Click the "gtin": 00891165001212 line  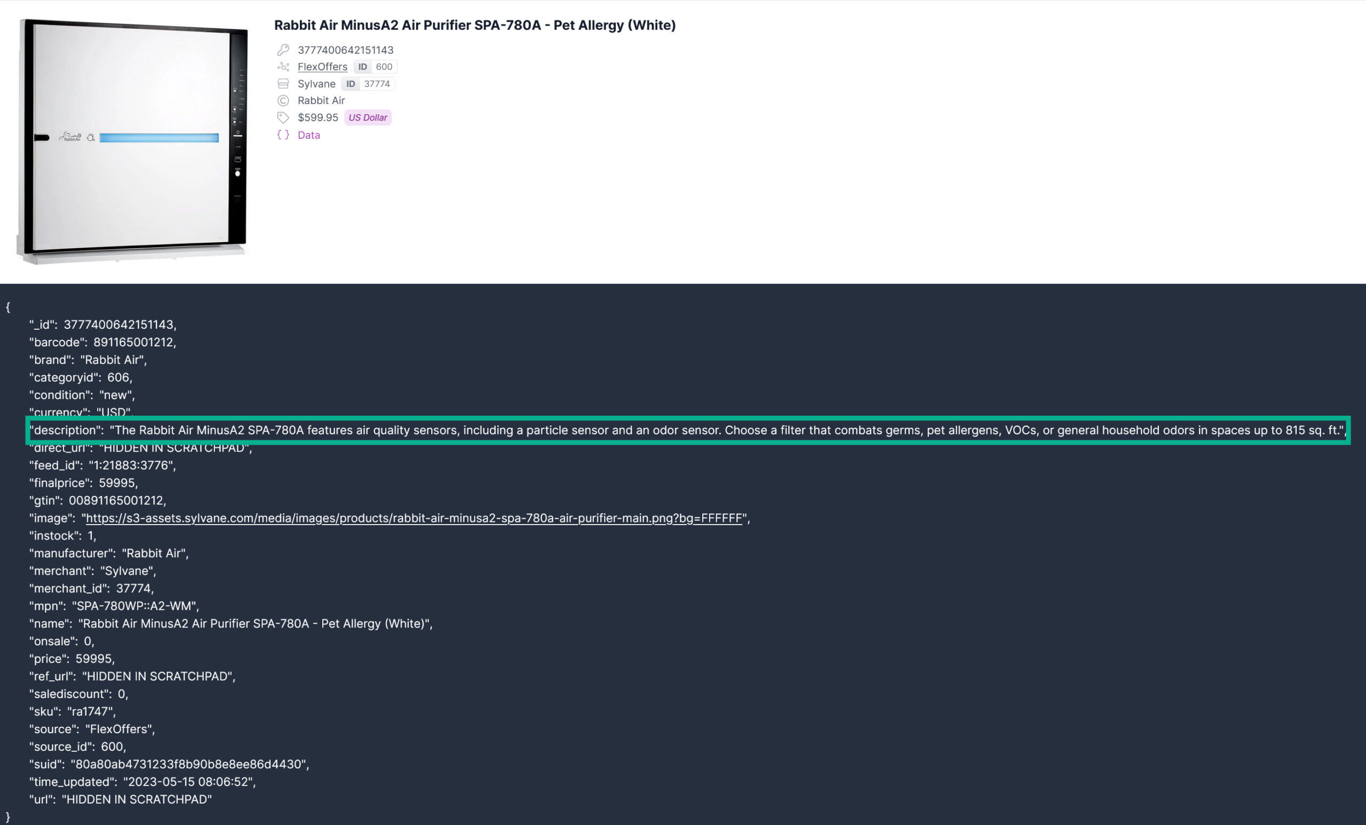point(98,501)
